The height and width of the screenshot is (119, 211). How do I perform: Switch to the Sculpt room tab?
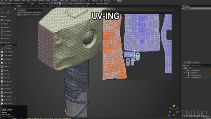[25, 6]
